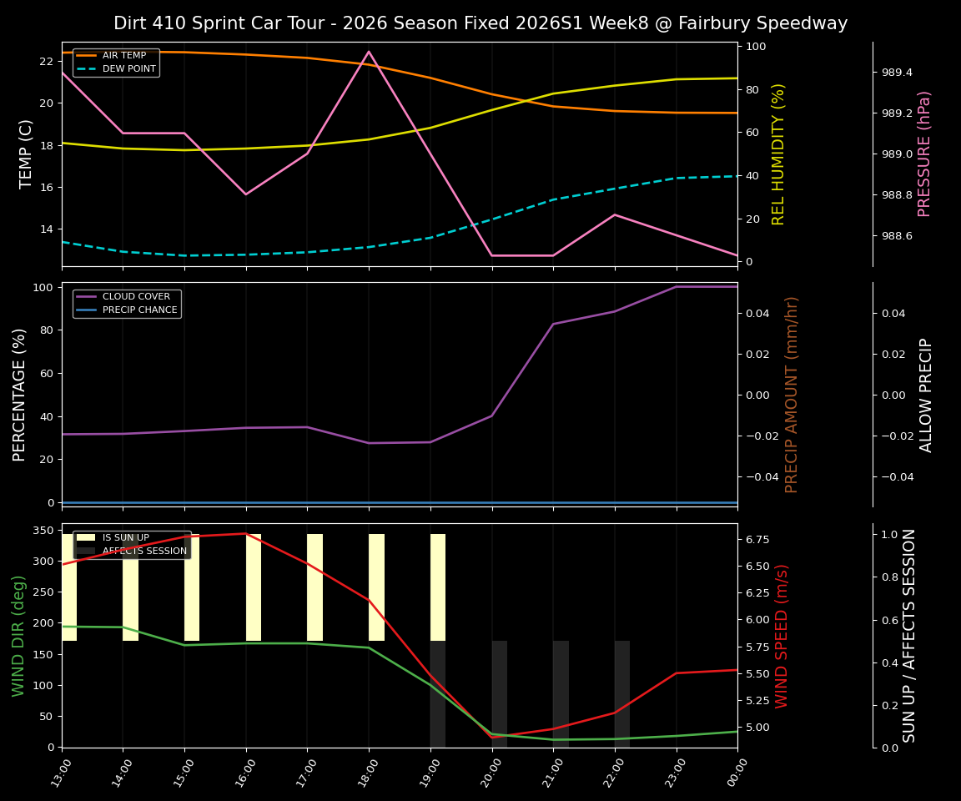Screen dimensions: 961x801
Task: Click the red wind speed curve maximum point
Action: pos(245,532)
